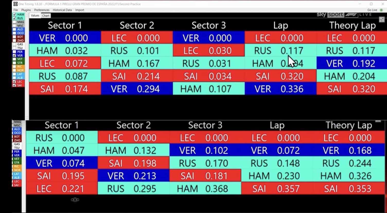
Task: Open the Preferences menu
Action: pyautogui.click(x=42, y=10)
